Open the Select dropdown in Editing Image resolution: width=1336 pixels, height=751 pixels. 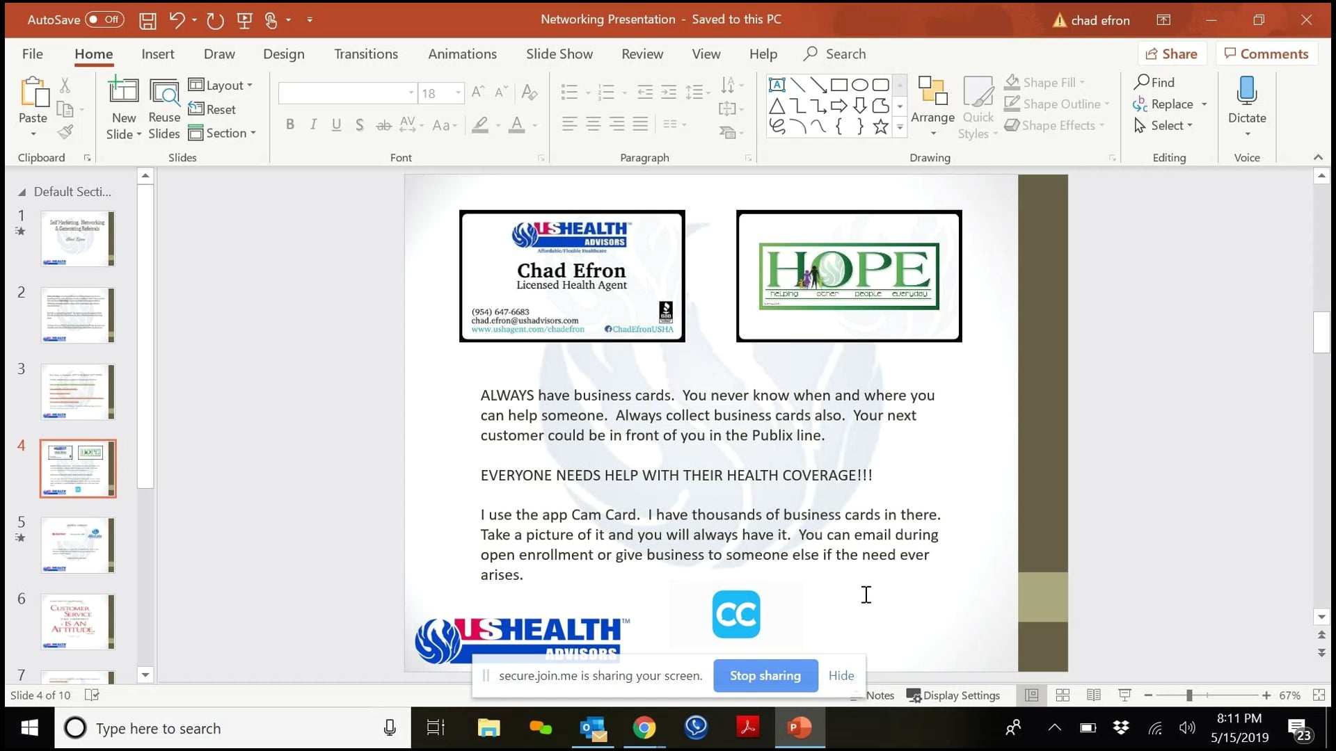tap(1163, 125)
